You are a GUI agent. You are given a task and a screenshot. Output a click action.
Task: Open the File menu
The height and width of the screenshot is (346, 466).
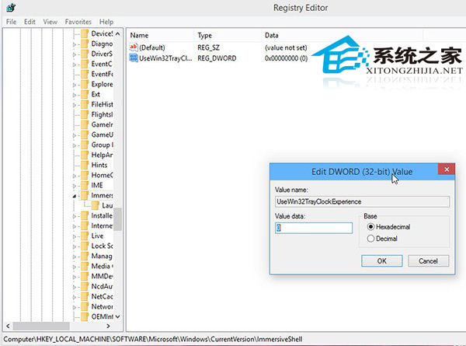12,22
